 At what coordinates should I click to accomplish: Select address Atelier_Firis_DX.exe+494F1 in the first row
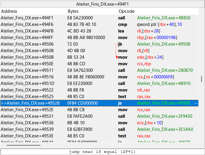pos(27,18)
